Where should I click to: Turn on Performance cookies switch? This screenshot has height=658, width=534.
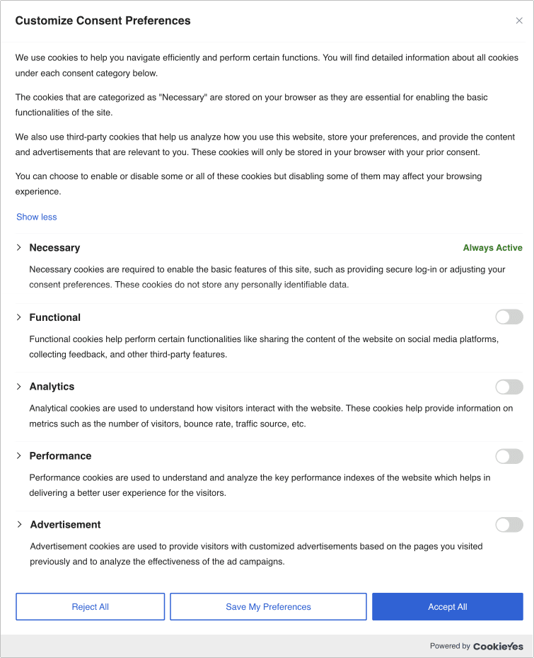point(509,456)
